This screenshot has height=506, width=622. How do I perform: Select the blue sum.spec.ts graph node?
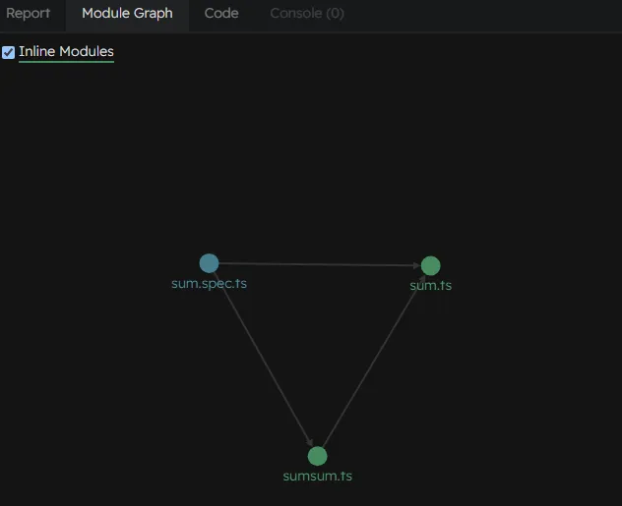click(209, 263)
